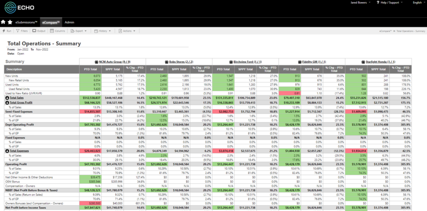Click the Run lightning icon
The image size is (427, 211).
click(4, 31)
